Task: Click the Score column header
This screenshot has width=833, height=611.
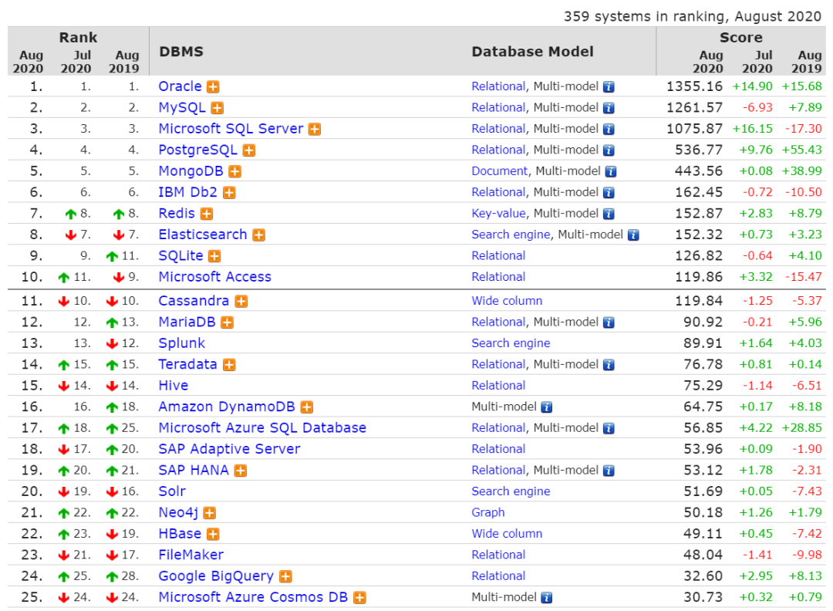Action: pyautogui.click(x=740, y=38)
